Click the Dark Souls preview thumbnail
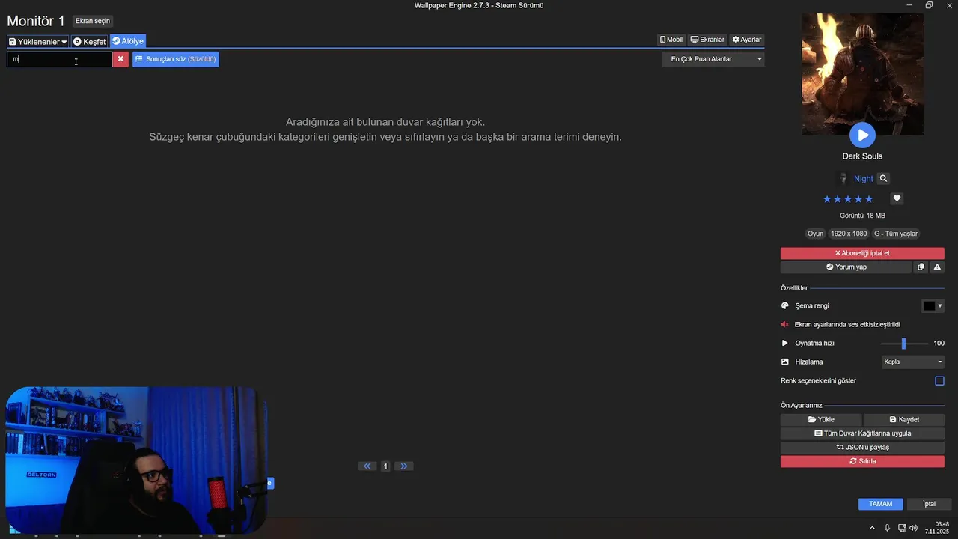 tap(862, 74)
